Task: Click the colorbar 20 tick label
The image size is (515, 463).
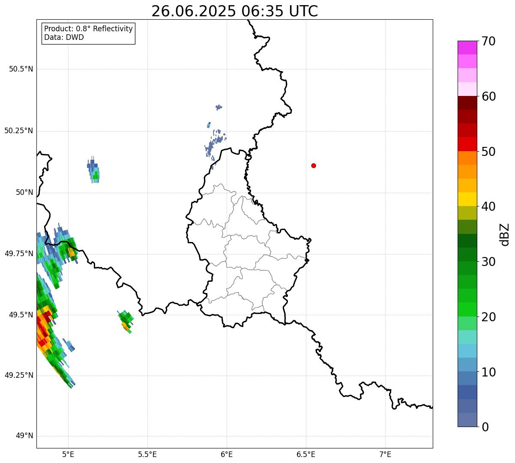Action: (x=488, y=317)
